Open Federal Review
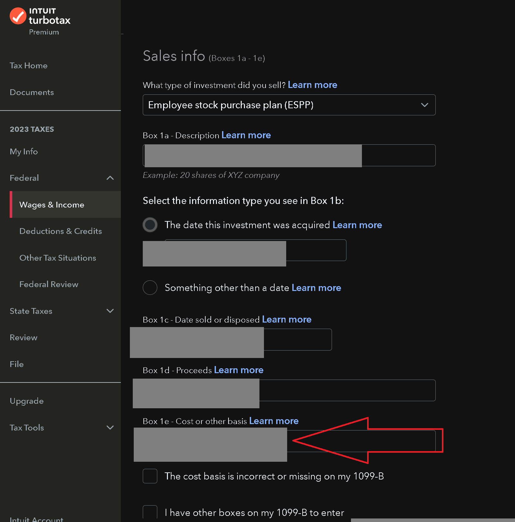The image size is (515, 522). (49, 284)
